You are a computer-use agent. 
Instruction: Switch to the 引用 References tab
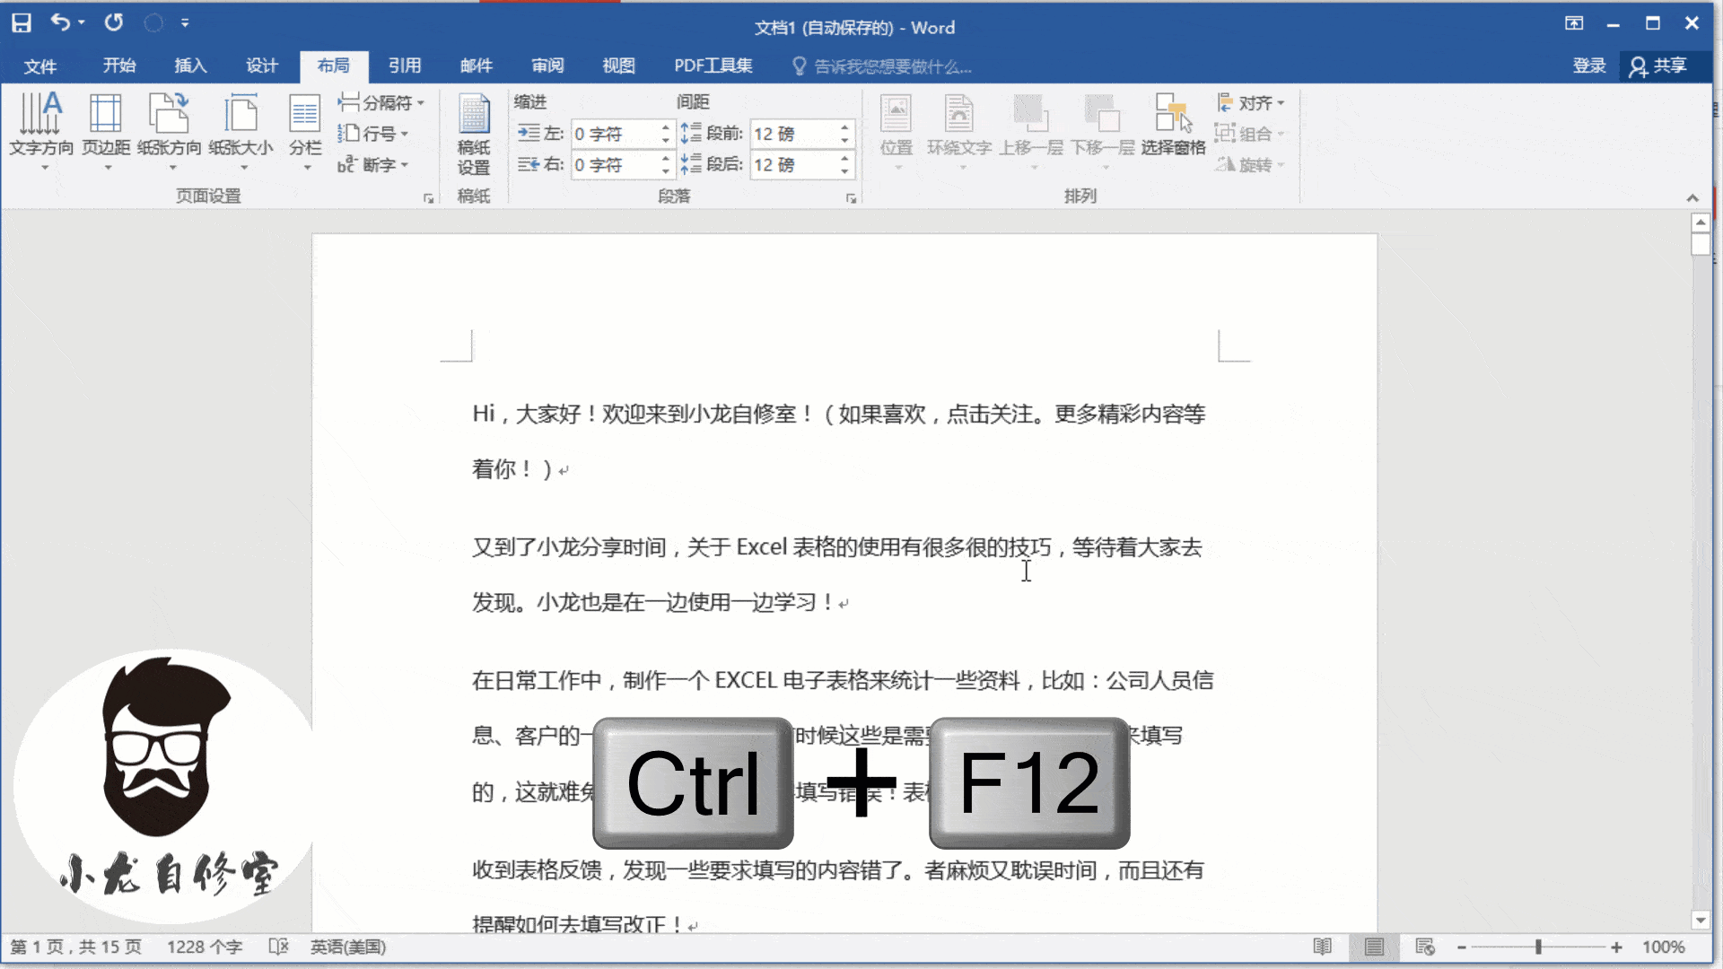click(x=405, y=66)
